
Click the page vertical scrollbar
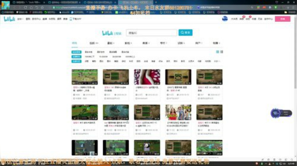coord(295,53)
